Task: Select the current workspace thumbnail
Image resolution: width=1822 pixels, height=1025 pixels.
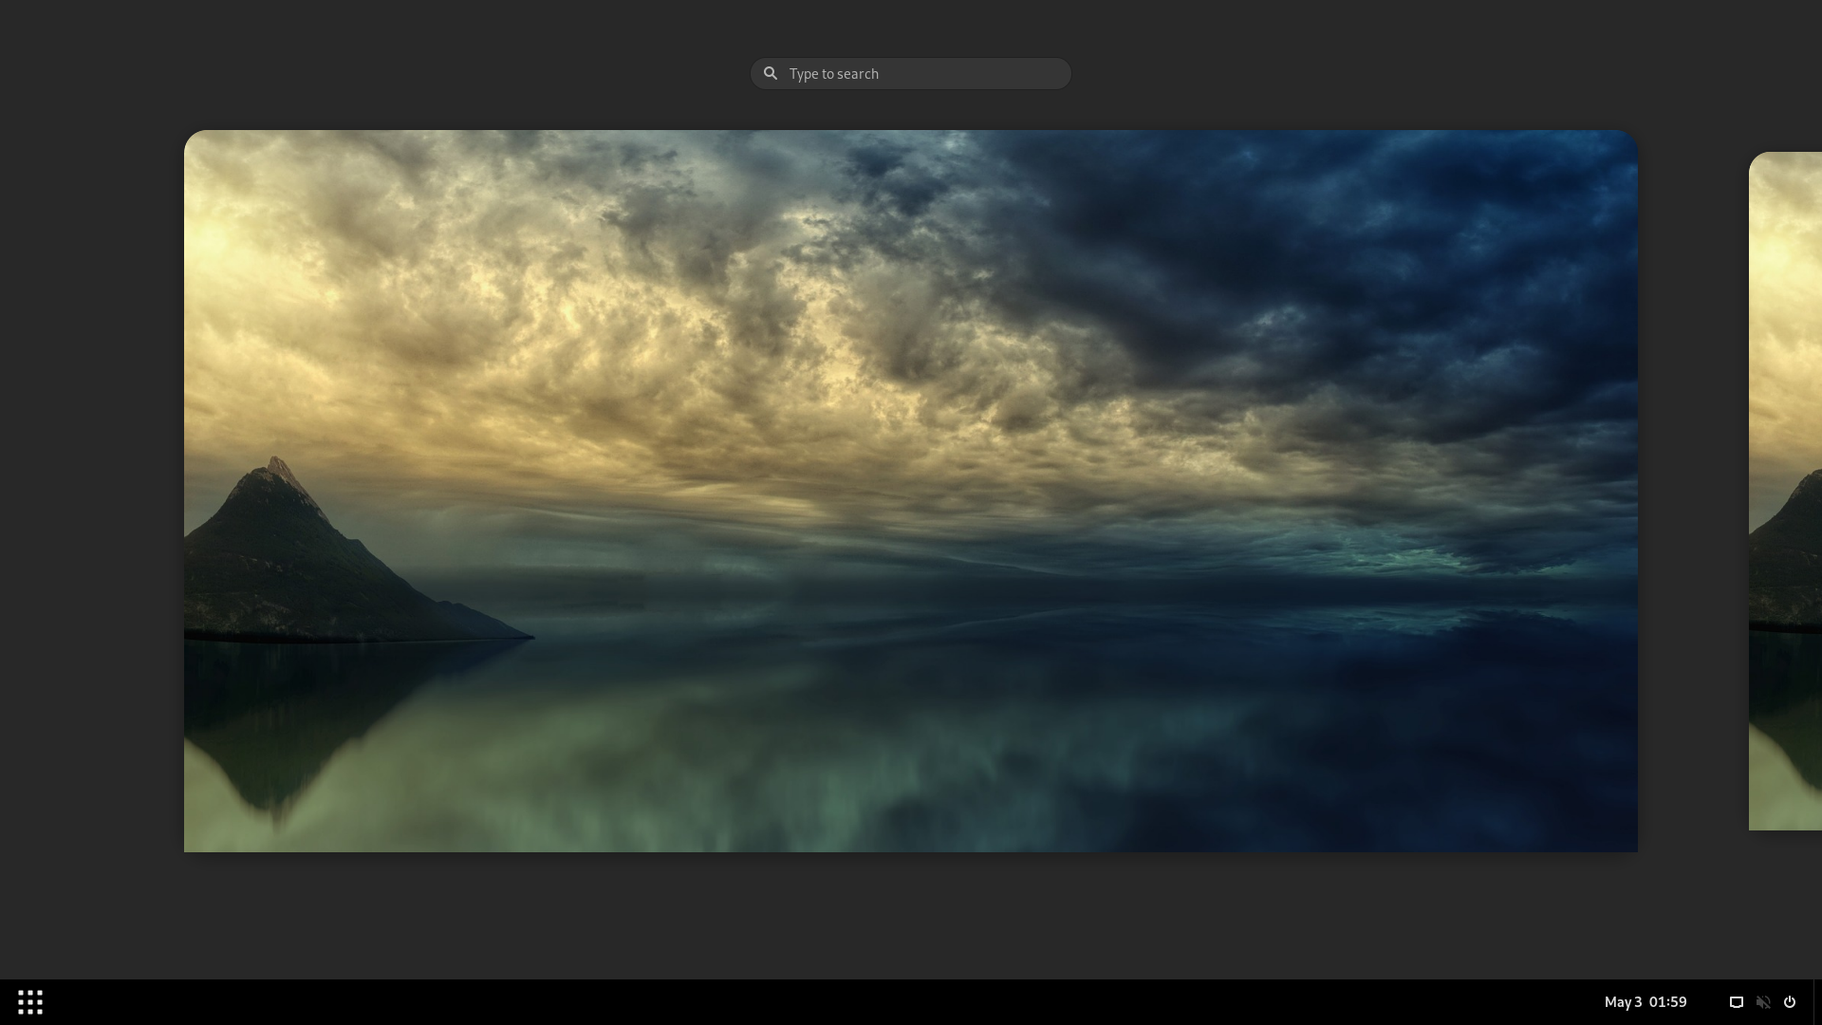Action: [x=911, y=491]
